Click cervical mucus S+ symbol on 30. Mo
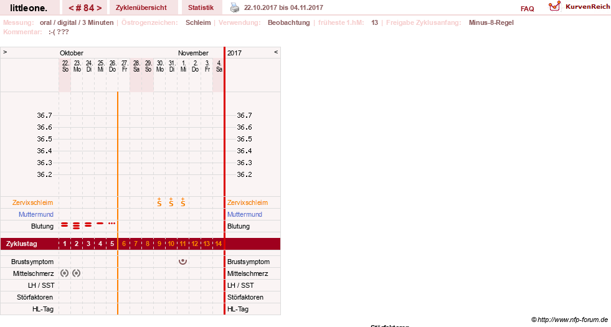The width and height of the screenshot is (611, 327). click(x=159, y=202)
